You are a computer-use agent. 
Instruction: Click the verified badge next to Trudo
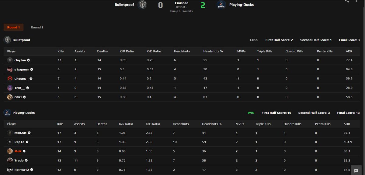click(26, 160)
